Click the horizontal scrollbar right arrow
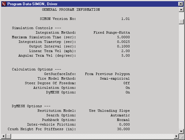The width and height of the screenshot is (185, 140). click(x=176, y=136)
